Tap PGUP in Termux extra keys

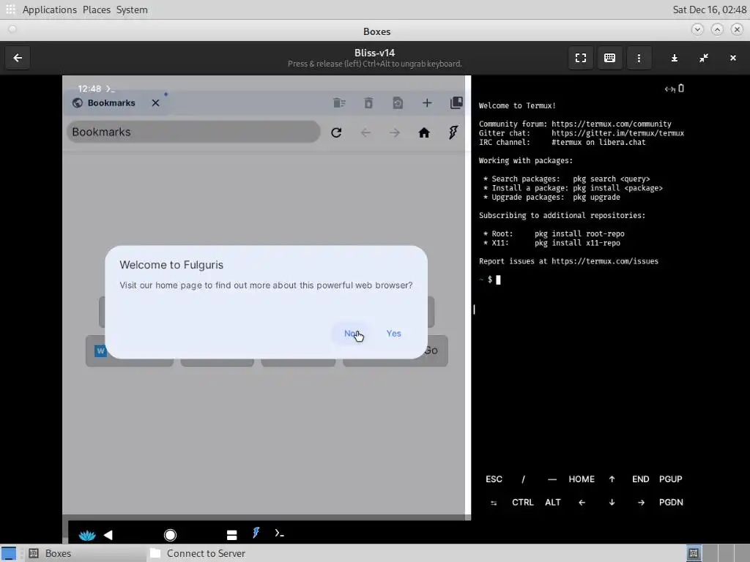tap(671, 479)
